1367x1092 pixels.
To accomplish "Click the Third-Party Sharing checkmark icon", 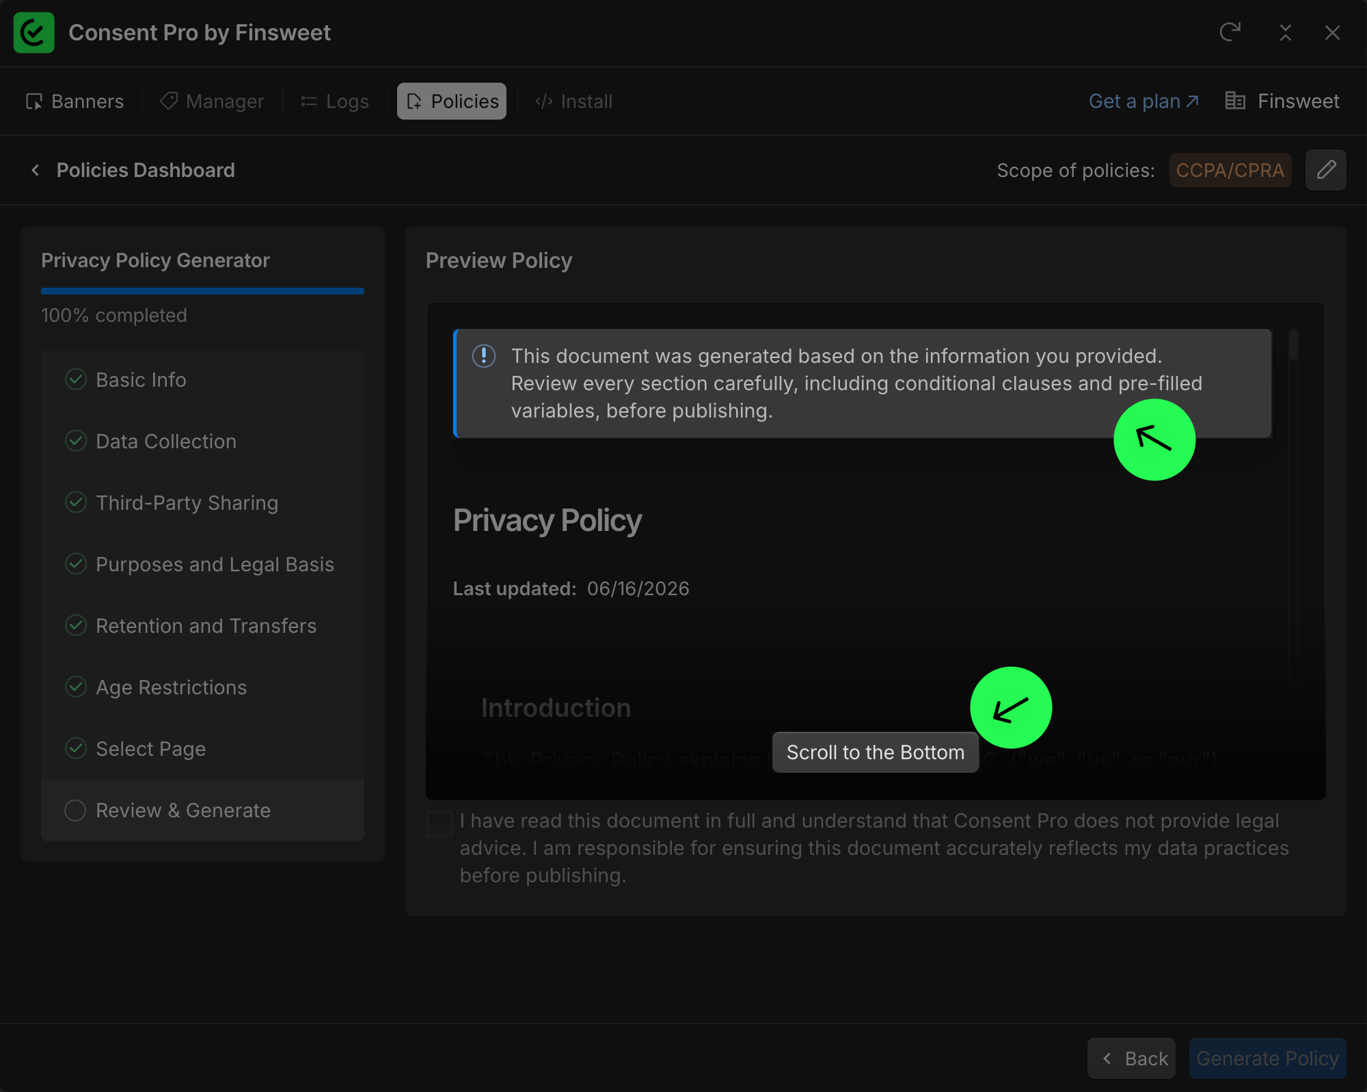I will pos(76,502).
